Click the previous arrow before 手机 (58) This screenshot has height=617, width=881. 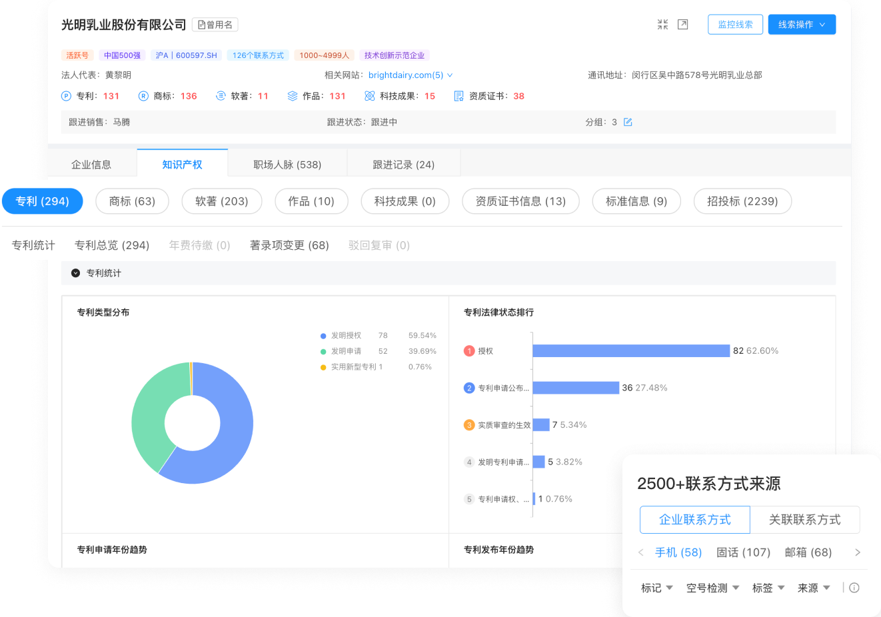pyautogui.click(x=641, y=552)
